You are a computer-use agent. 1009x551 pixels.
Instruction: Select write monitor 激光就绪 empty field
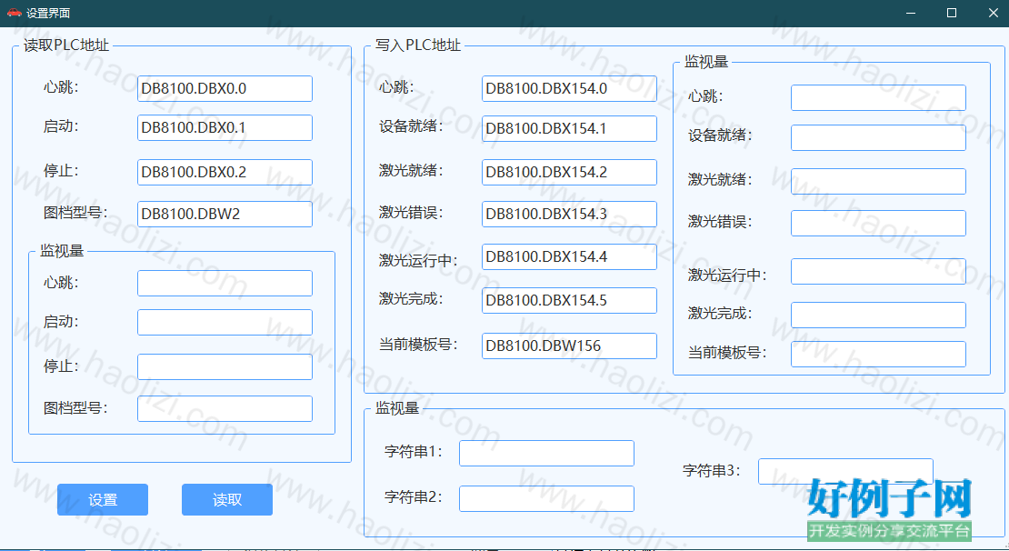click(x=878, y=182)
